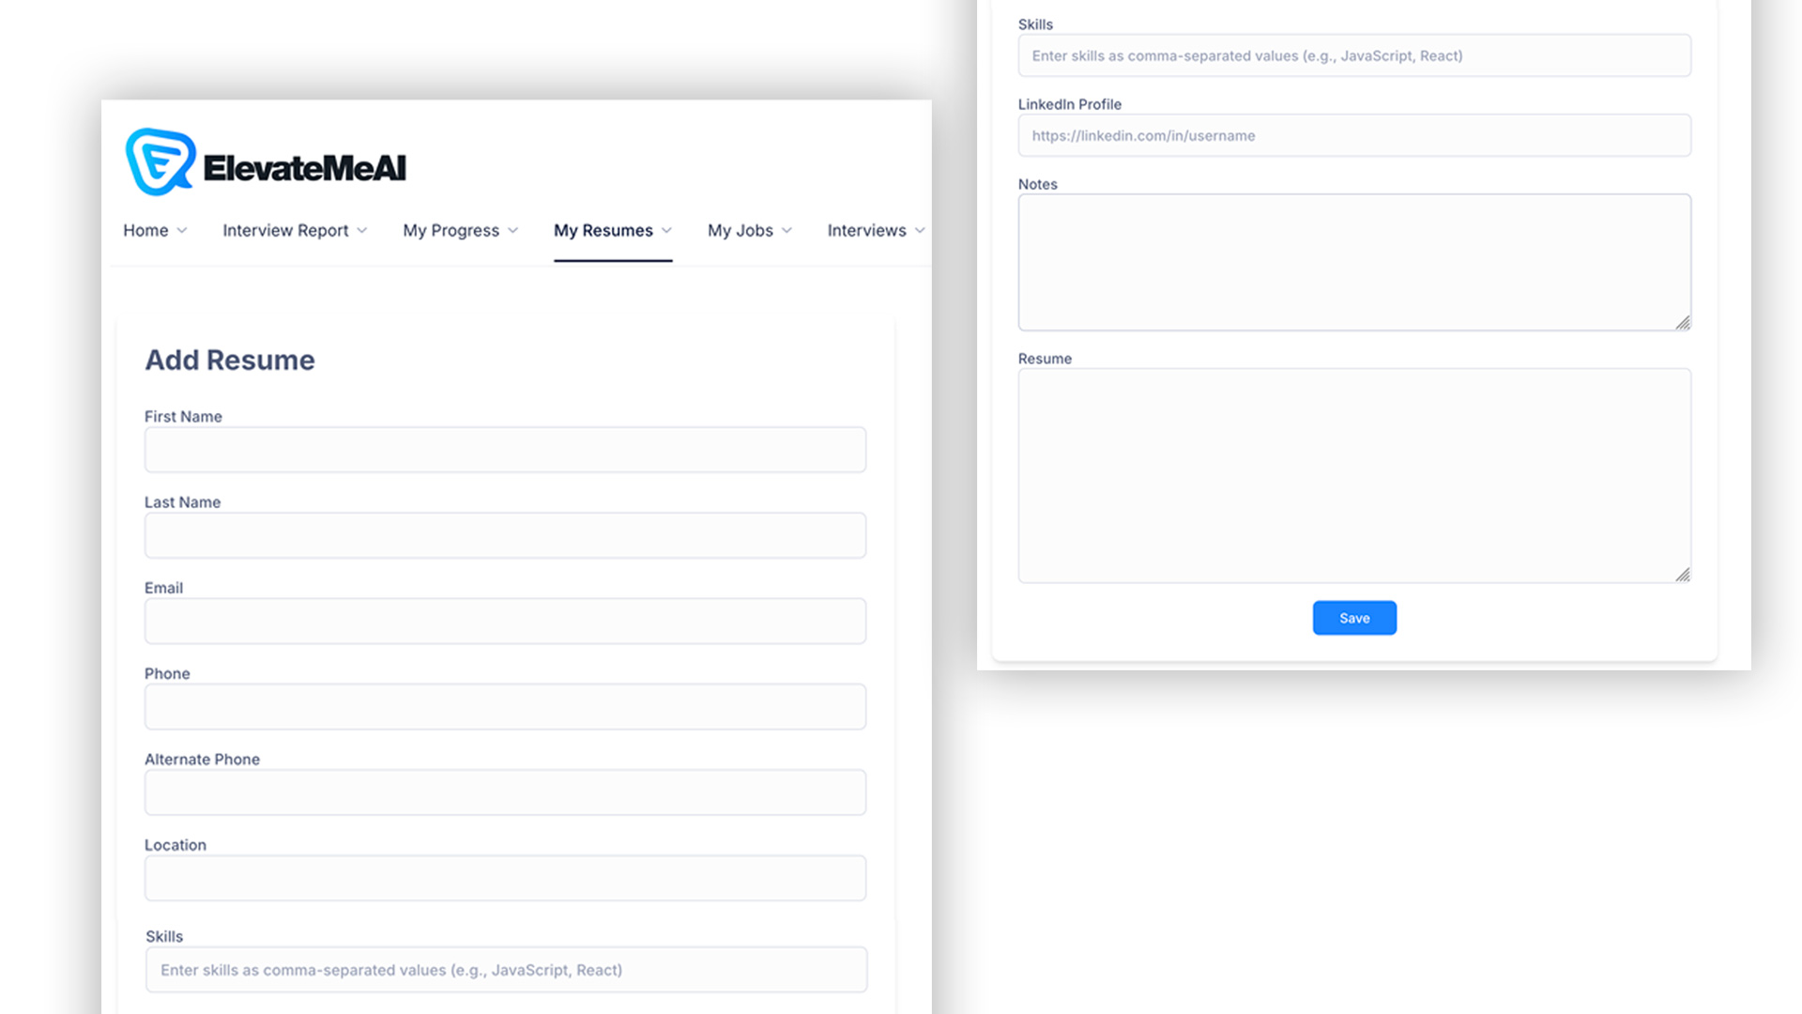Expand the Interview Report dropdown chevron
This screenshot has height=1014, width=1802.
[362, 231]
